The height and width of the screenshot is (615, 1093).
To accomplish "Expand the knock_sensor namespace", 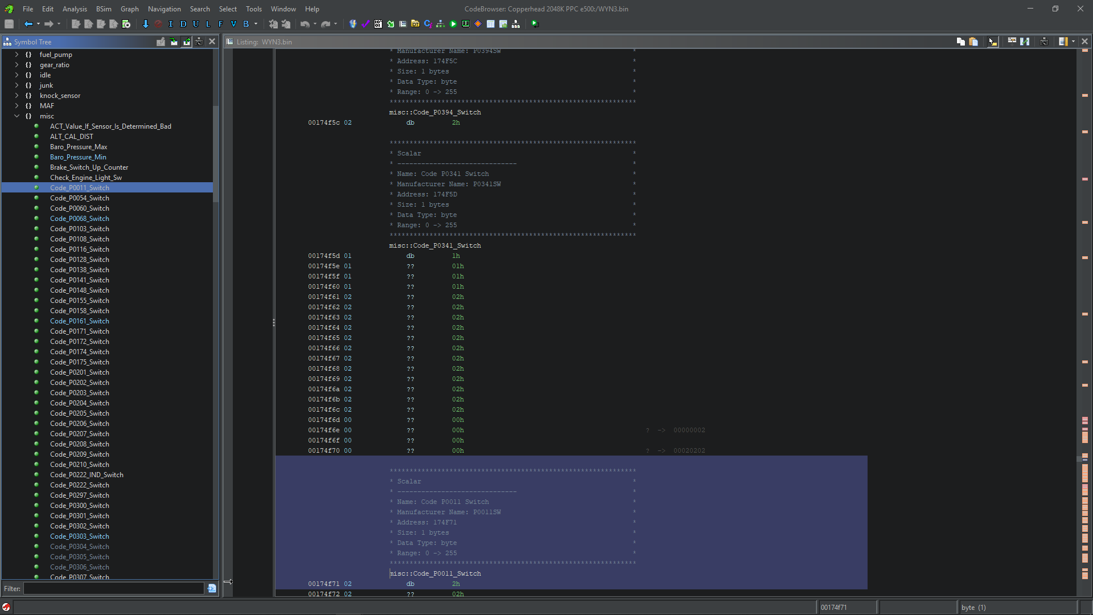I will 17,96.
